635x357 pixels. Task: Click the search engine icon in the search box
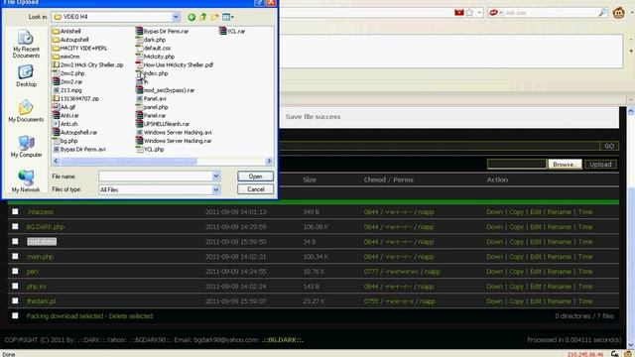[x=493, y=13]
